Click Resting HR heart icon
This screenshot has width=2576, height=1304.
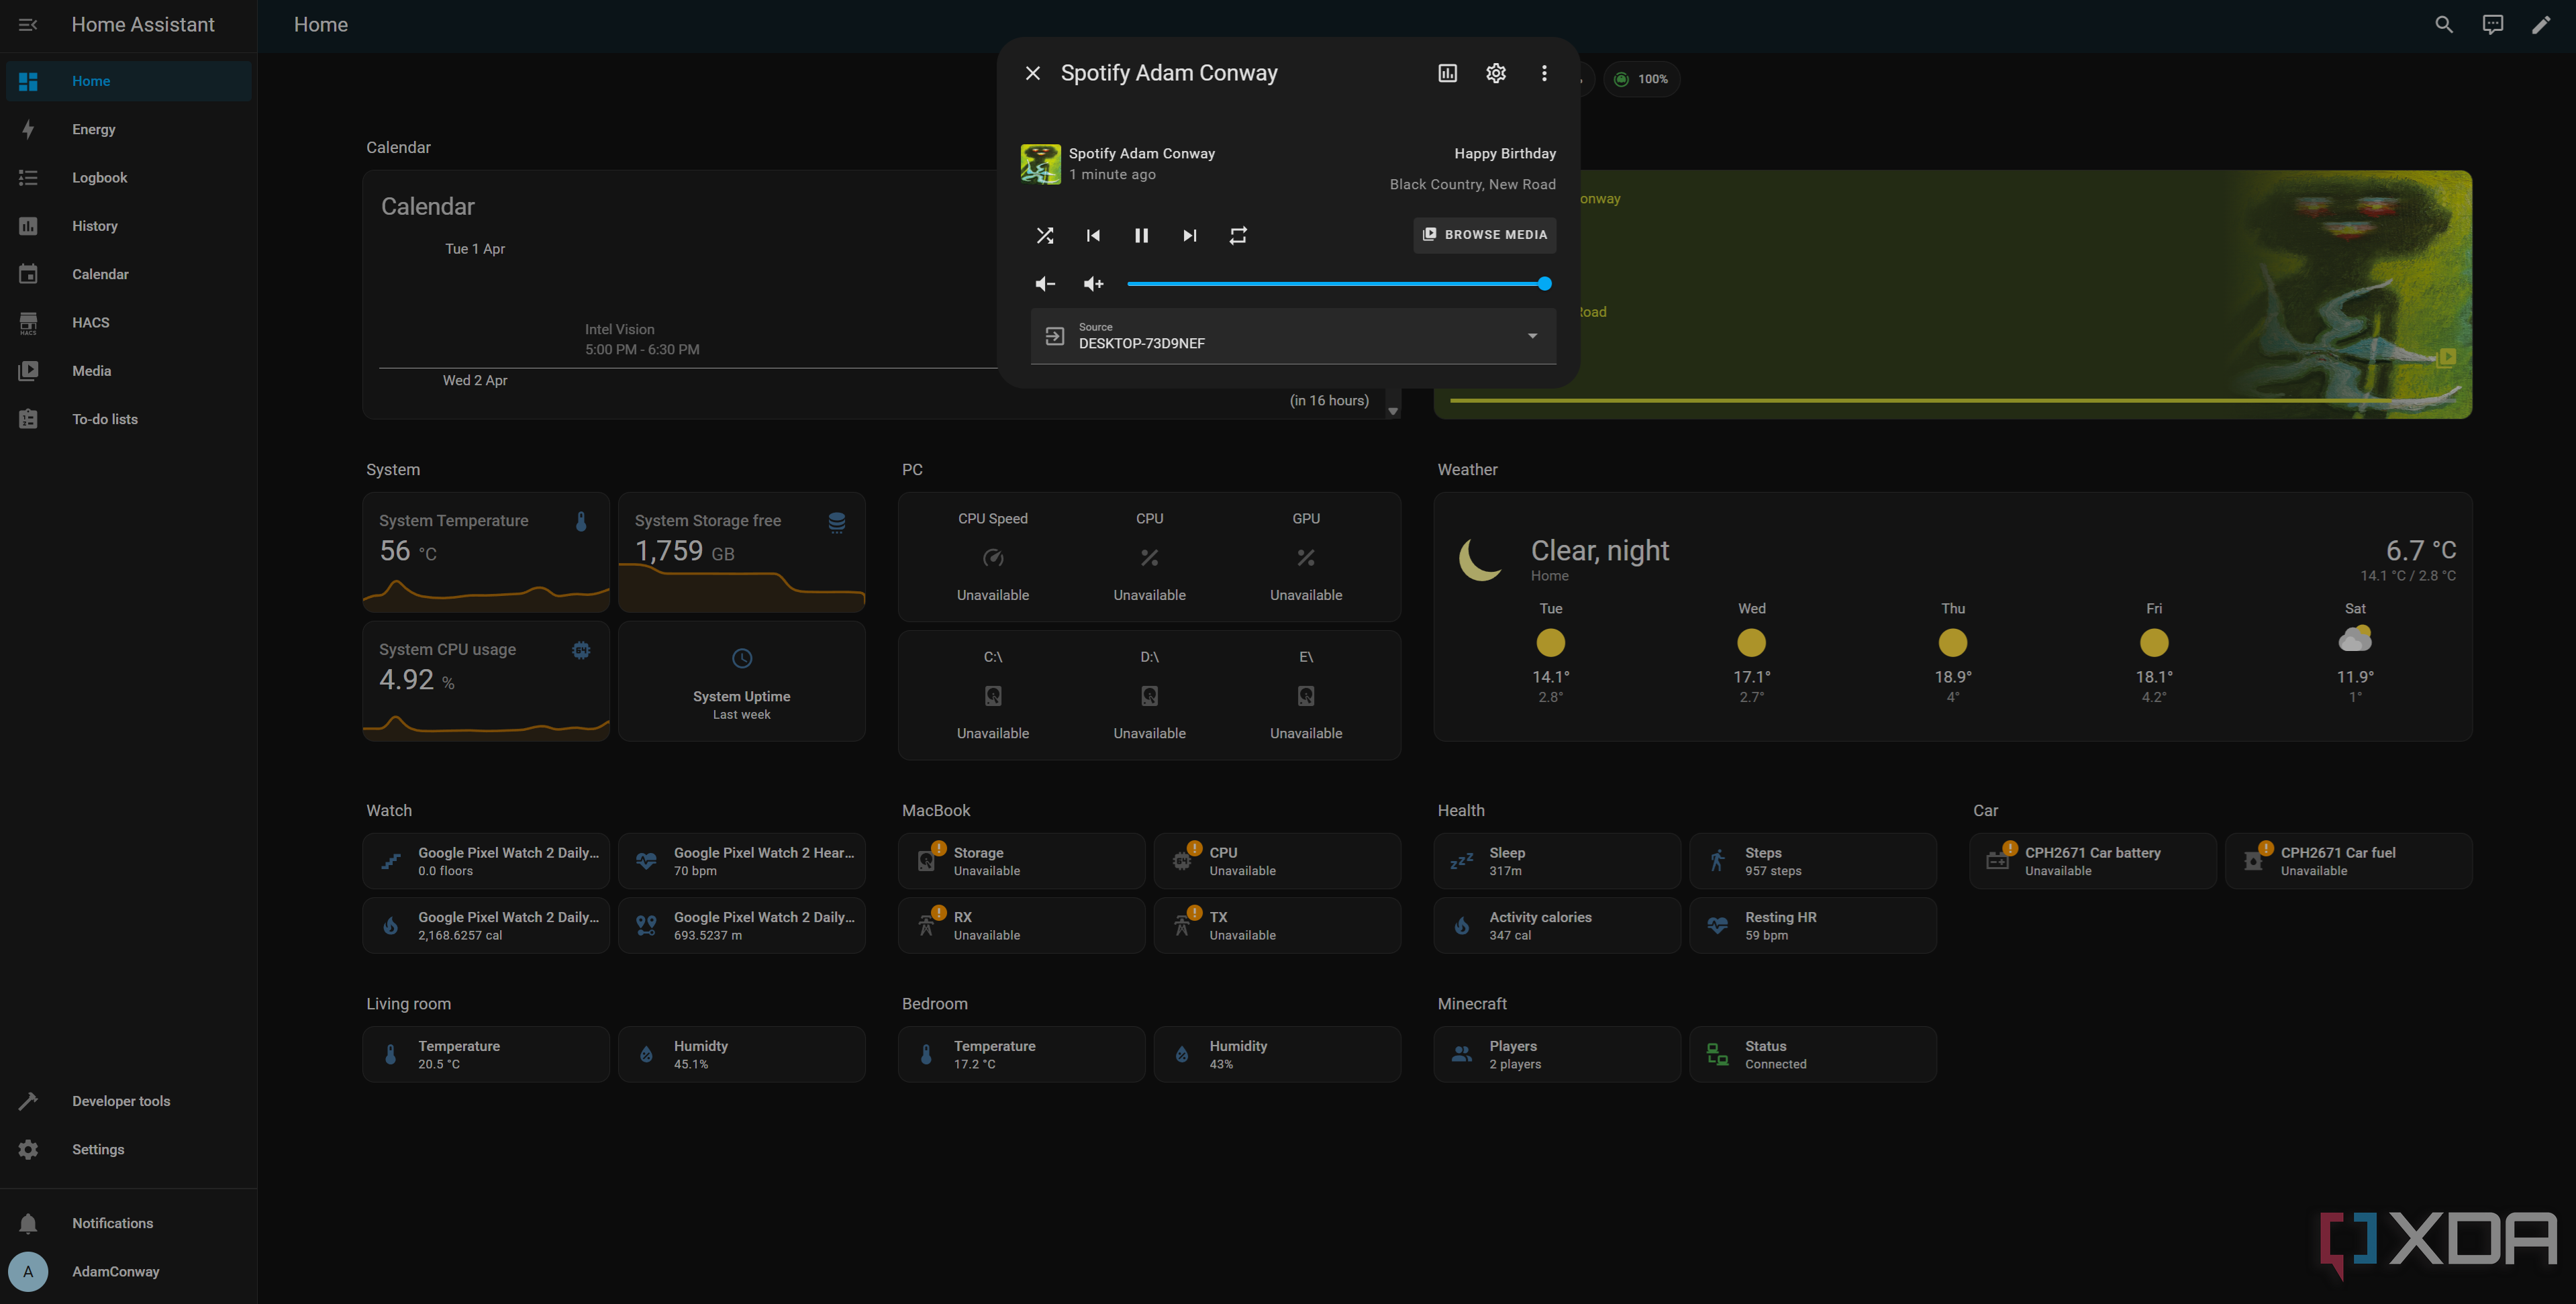[x=1717, y=925]
